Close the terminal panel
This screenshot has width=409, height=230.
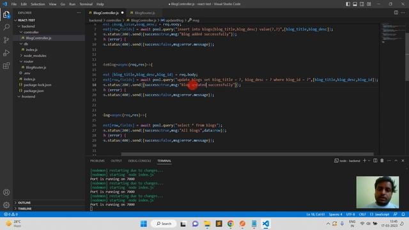pyautogui.click(x=403, y=160)
